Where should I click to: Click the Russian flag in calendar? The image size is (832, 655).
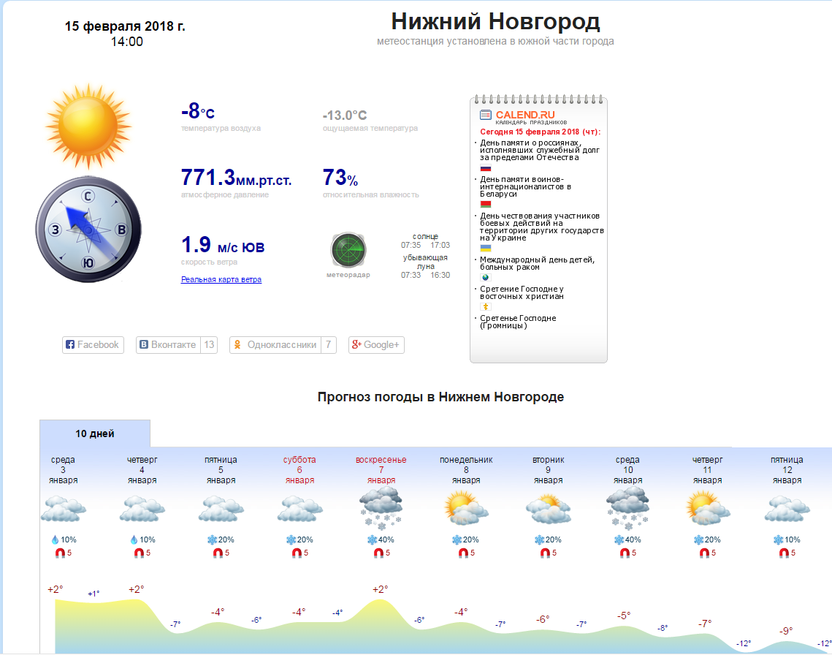[x=485, y=168]
